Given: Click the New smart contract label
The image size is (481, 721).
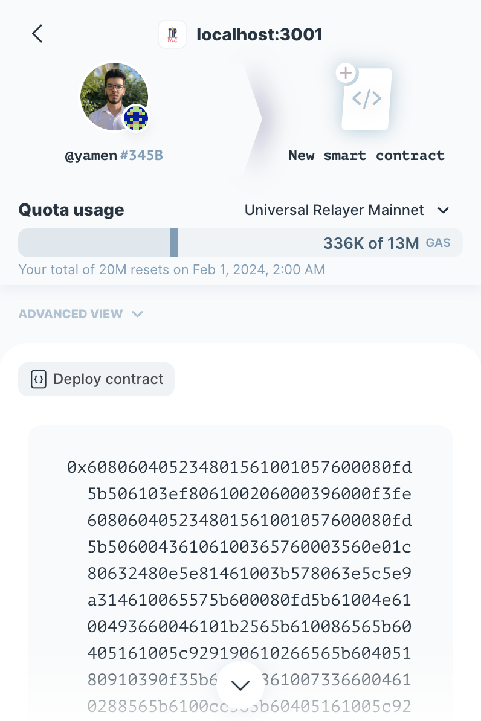Looking at the screenshot, I should coord(366,155).
